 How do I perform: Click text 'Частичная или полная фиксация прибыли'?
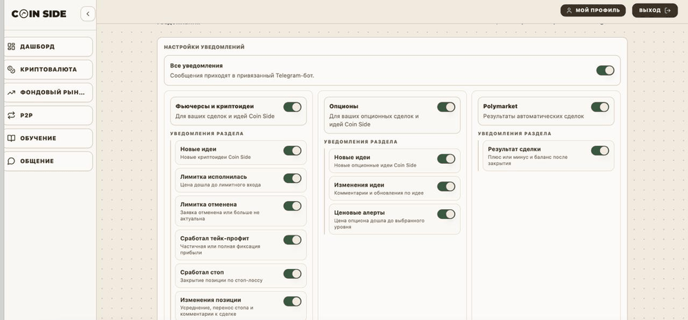pos(220,250)
